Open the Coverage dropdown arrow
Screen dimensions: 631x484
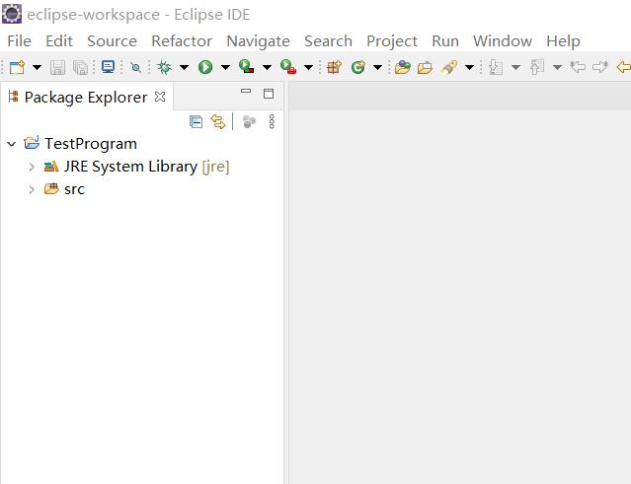(267, 67)
